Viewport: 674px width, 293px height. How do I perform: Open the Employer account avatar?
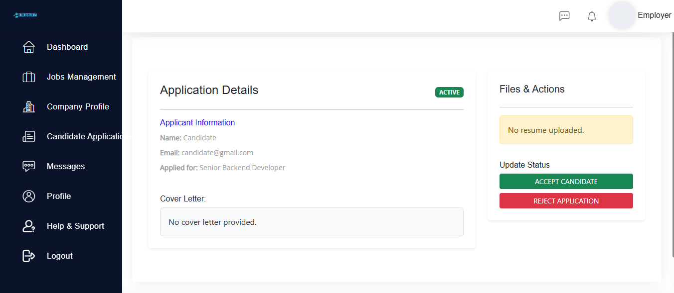622,15
